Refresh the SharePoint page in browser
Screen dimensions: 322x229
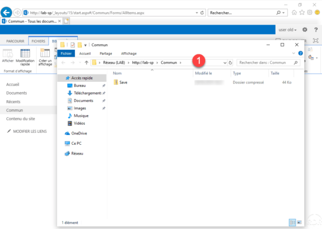click(x=202, y=13)
